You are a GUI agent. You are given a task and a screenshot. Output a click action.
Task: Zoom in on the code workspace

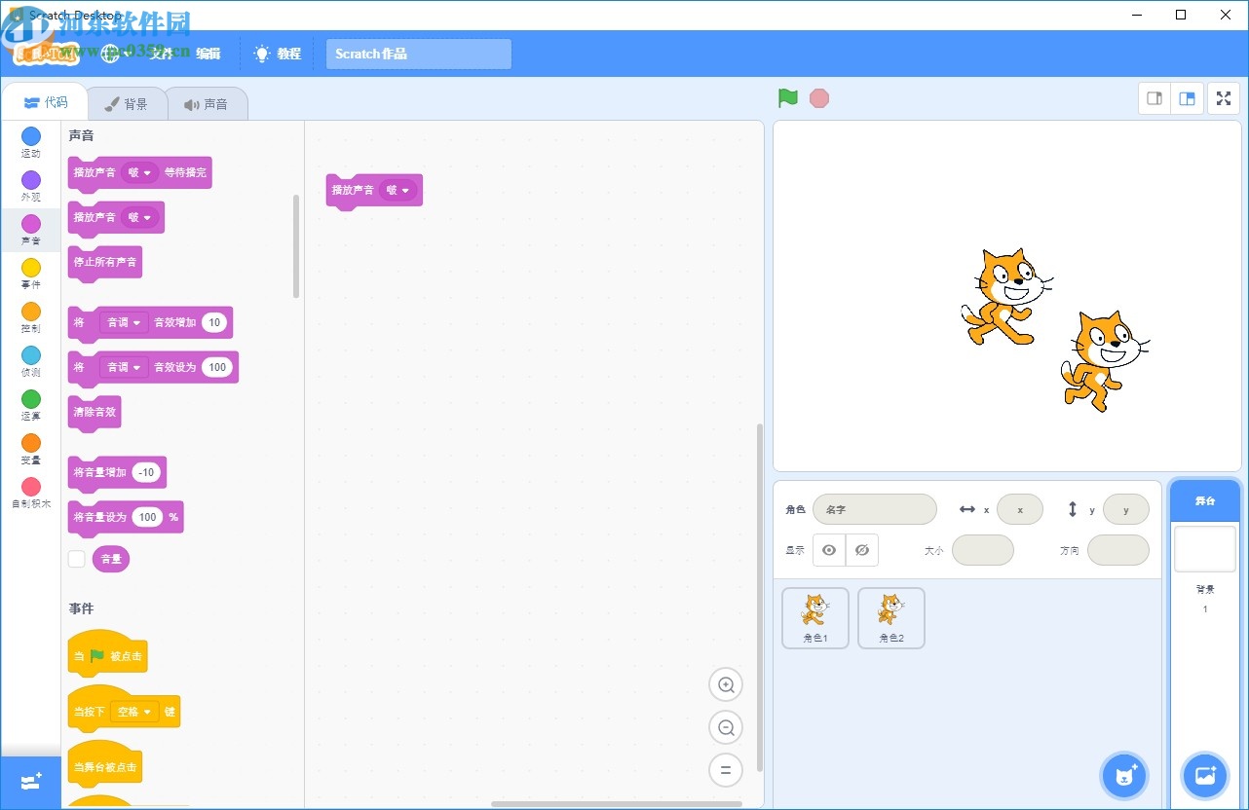725,684
